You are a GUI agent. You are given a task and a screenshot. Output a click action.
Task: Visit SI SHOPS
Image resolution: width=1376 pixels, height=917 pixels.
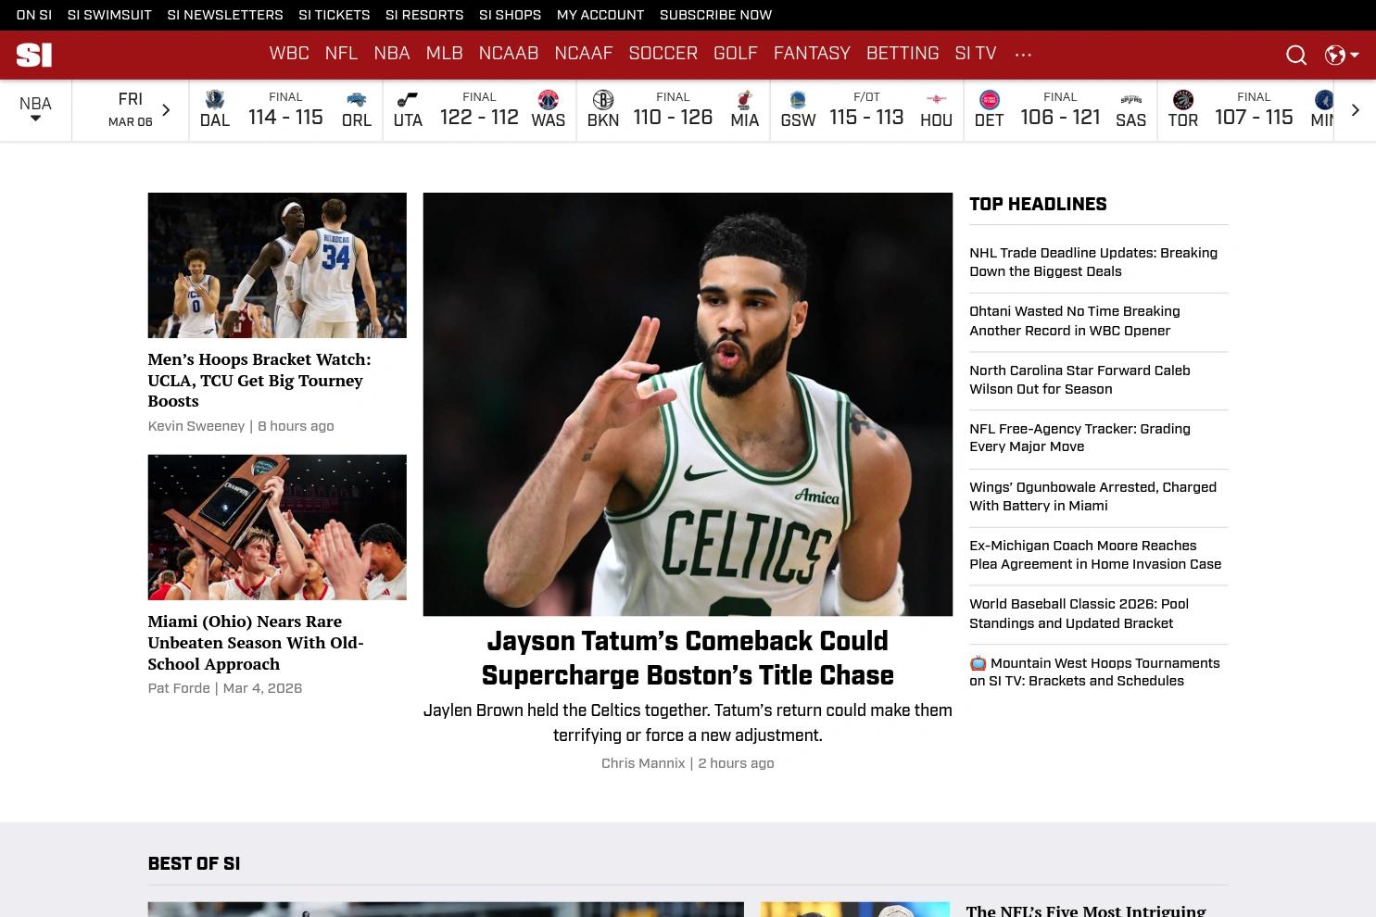pyautogui.click(x=511, y=15)
